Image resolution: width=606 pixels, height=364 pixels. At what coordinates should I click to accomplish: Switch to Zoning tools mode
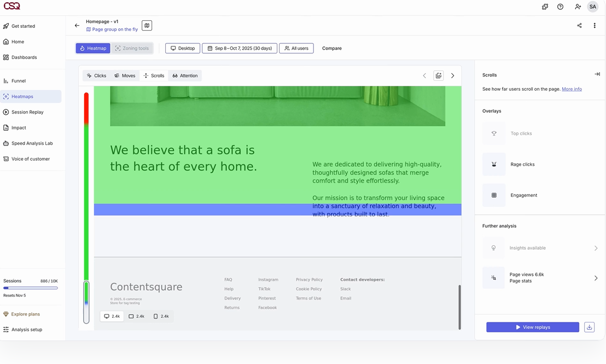pyautogui.click(x=132, y=48)
